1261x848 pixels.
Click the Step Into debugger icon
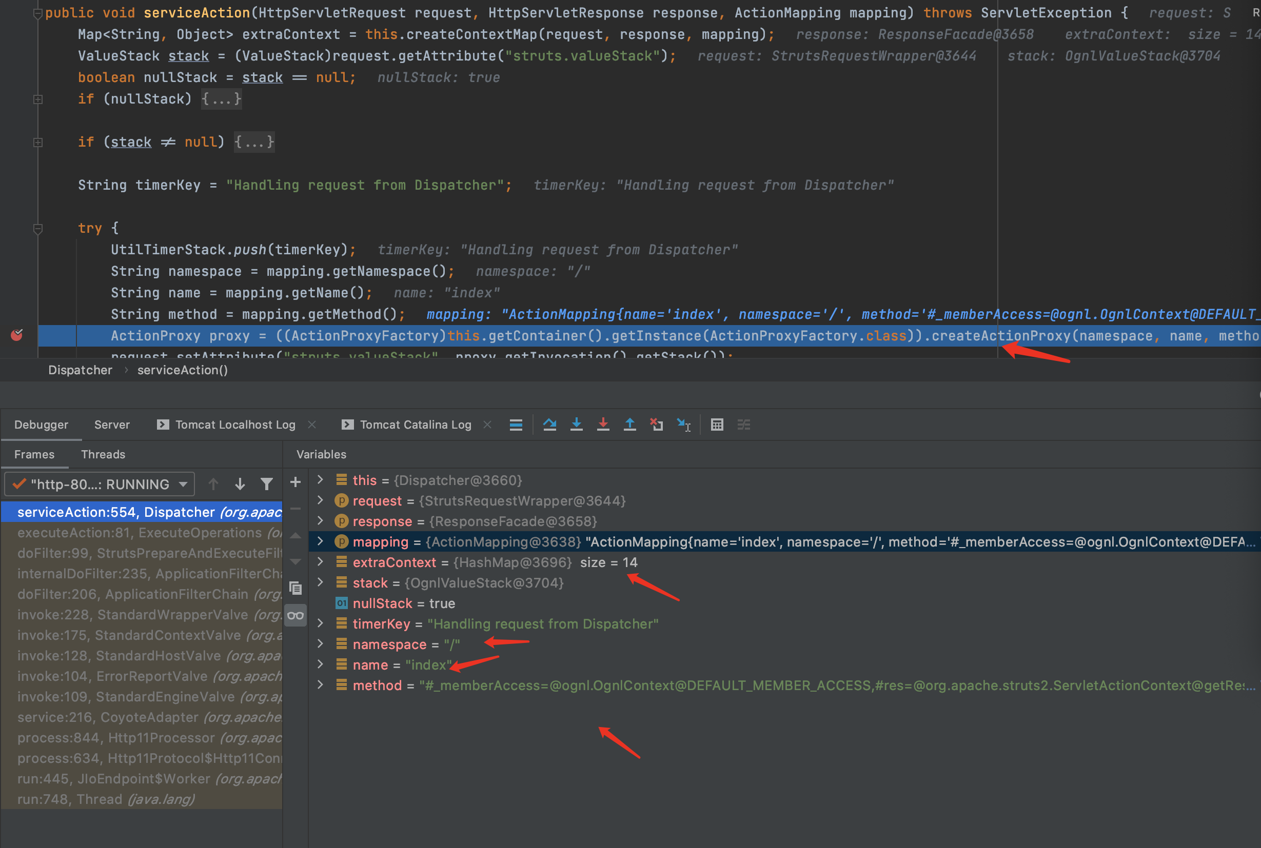(577, 425)
